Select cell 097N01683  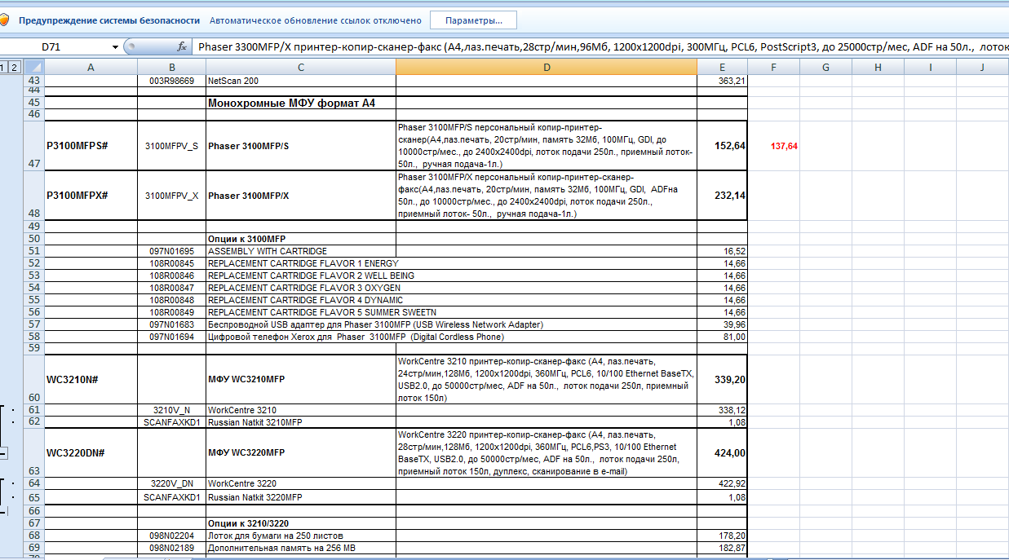[x=171, y=324]
